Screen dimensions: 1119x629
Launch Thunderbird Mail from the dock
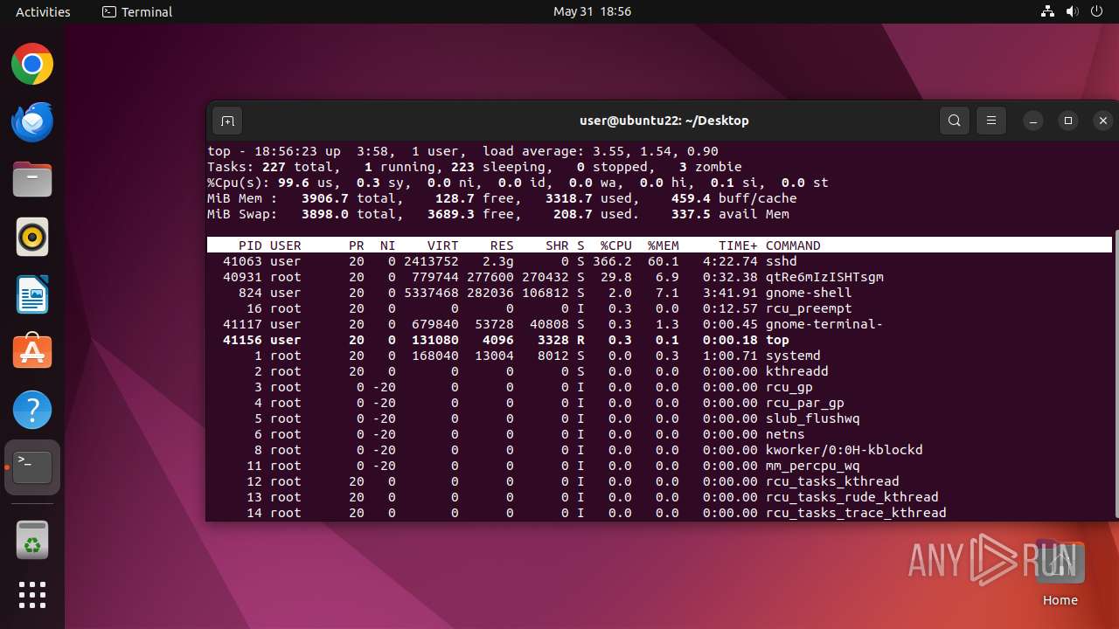coord(32,122)
